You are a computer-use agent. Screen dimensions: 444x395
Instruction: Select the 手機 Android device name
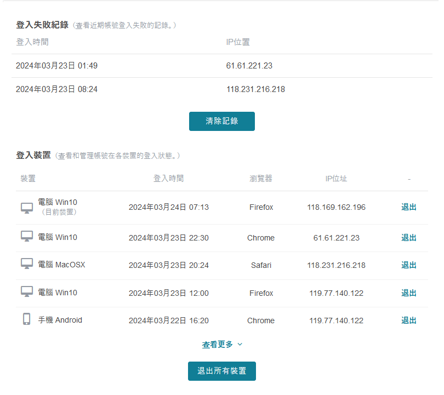point(60,320)
